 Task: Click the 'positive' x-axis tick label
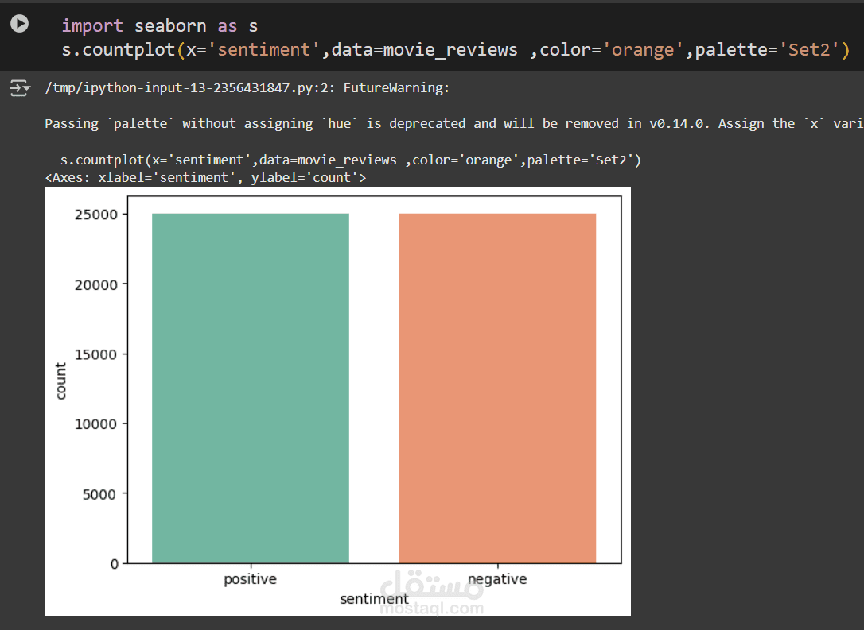[x=250, y=579]
